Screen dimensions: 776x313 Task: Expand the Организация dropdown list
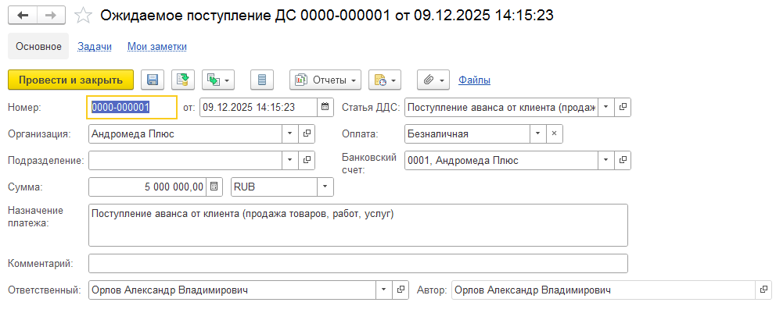(x=290, y=133)
